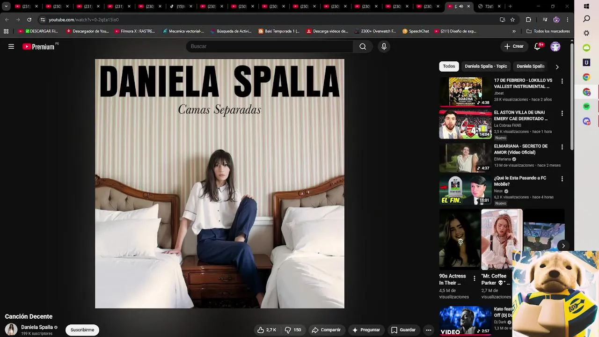Screen dimensions: 599x337
Task: Click the Camas Separadas video player
Action: pyautogui.click(x=219, y=183)
